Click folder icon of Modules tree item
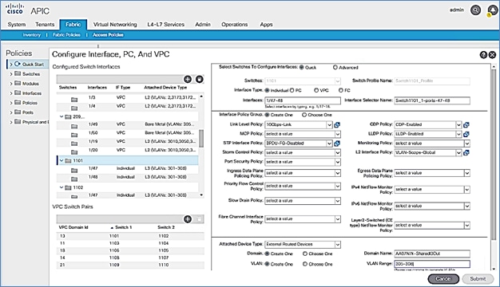Image resolution: width=500 pixels, height=287 pixels. click(18, 84)
